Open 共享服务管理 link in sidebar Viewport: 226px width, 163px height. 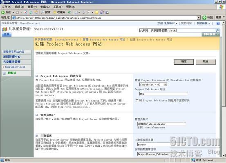(12, 62)
